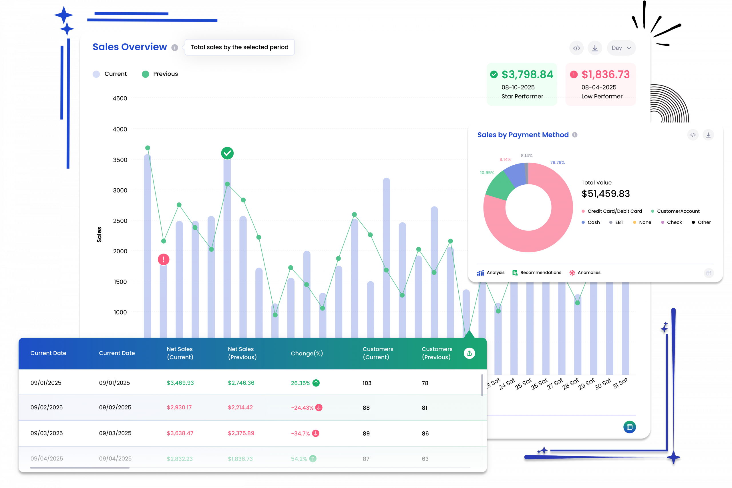This screenshot has width=732, height=488.
Task: Toggle the Previous series in the legend
Action: (x=159, y=74)
